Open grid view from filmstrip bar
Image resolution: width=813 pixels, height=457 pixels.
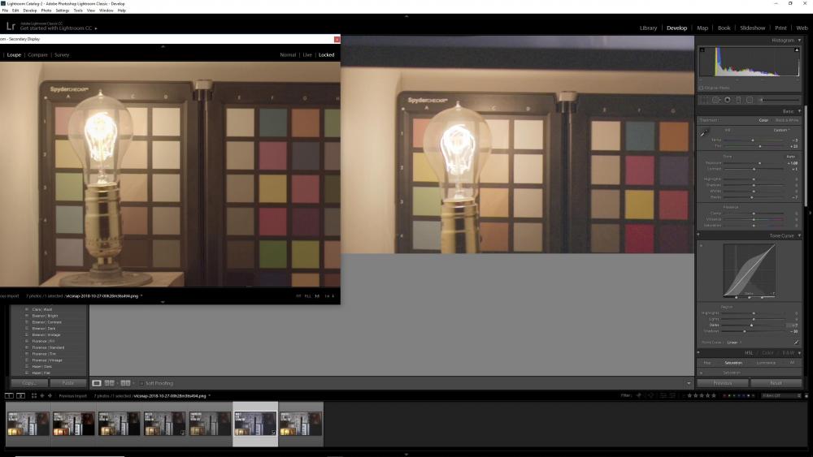(34, 396)
